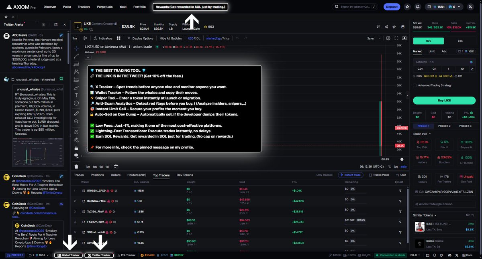482x259 pixels.
Task: Open chart interval 1m dropdown
Action: [x=75, y=38]
